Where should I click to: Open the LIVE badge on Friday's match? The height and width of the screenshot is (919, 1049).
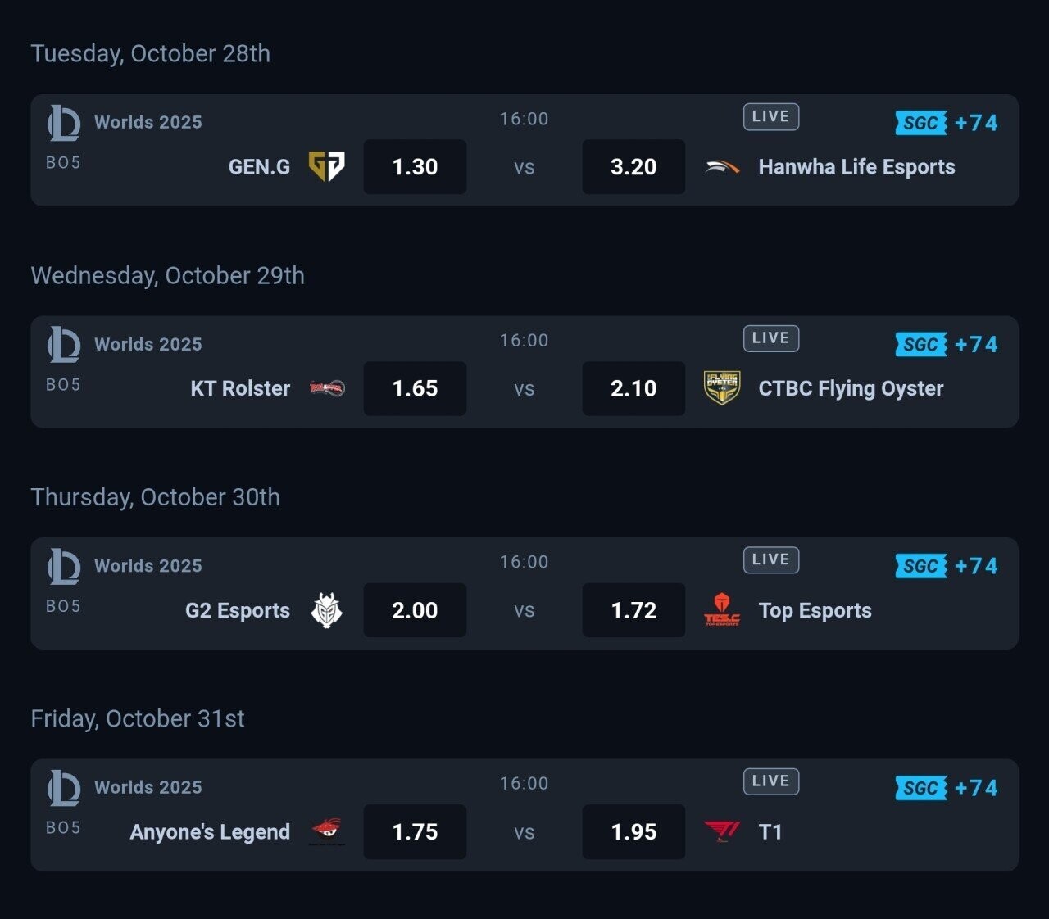click(x=770, y=781)
